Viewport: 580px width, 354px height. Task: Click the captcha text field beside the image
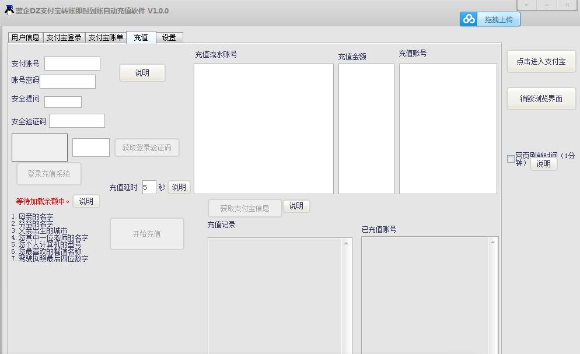click(x=91, y=148)
